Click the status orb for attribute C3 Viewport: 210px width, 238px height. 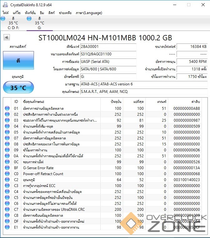[x=7, y=185]
